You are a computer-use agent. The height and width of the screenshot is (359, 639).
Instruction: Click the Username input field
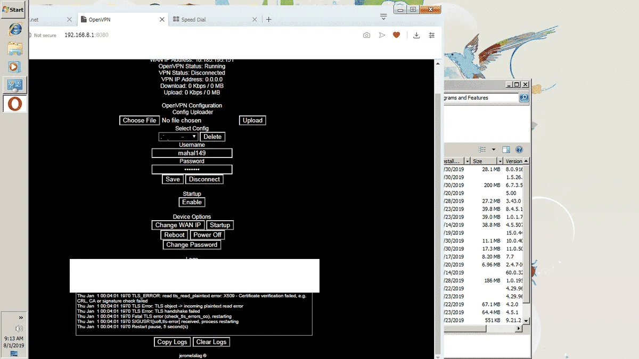click(x=192, y=153)
